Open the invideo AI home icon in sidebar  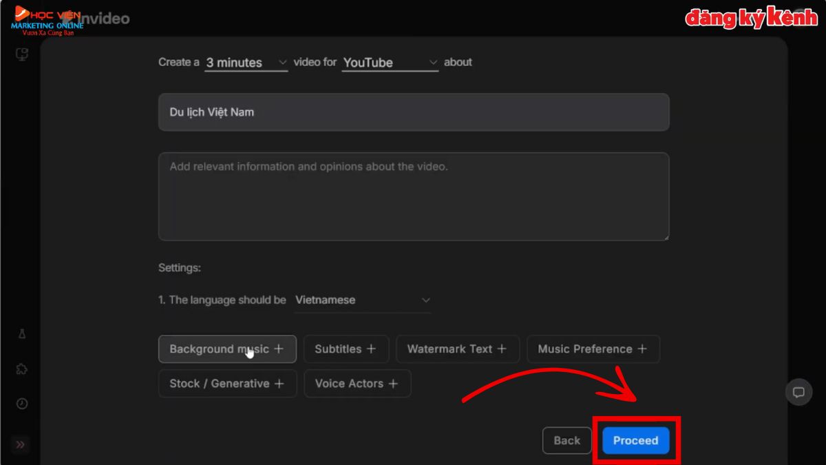click(21, 53)
